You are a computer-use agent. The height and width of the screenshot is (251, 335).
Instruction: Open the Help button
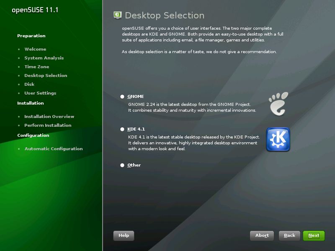click(x=124, y=236)
